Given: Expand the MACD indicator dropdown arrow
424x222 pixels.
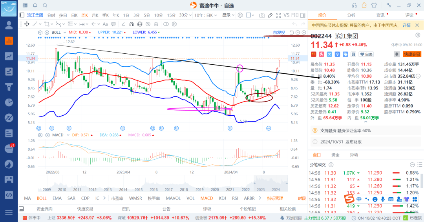Looking at the screenshot, I should 68,135.
